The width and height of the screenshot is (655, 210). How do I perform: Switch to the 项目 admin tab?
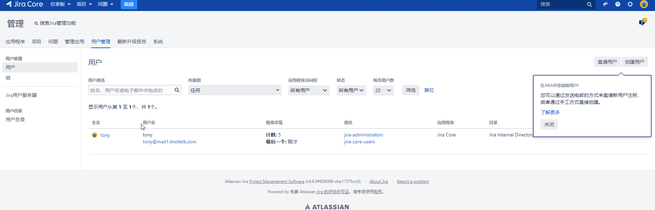point(37,42)
